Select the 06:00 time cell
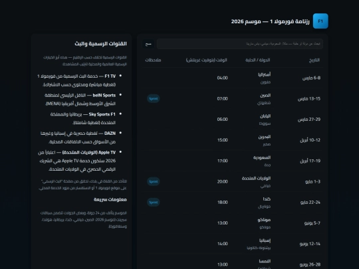 (x=222, y=120)
